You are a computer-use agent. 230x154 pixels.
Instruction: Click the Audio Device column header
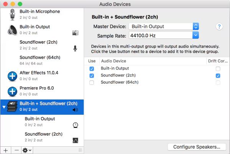tap(153, 61)
